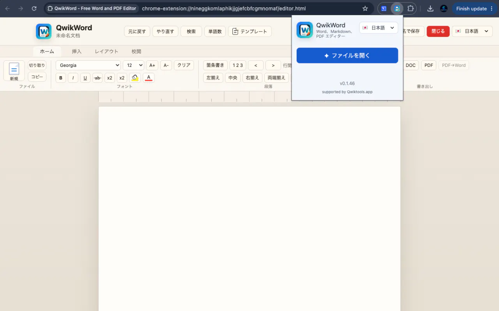Click the supported by Qwiktools.app text
The image size is (499, 311).
click(347, 92)
